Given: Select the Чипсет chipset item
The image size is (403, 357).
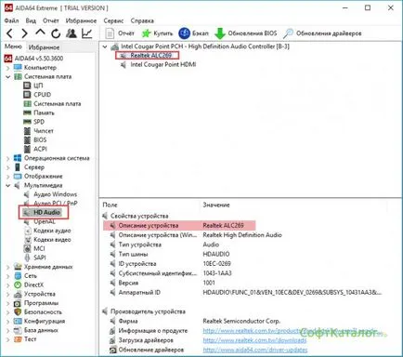Looking at the screenshot, I should click(x=39, y=131).
